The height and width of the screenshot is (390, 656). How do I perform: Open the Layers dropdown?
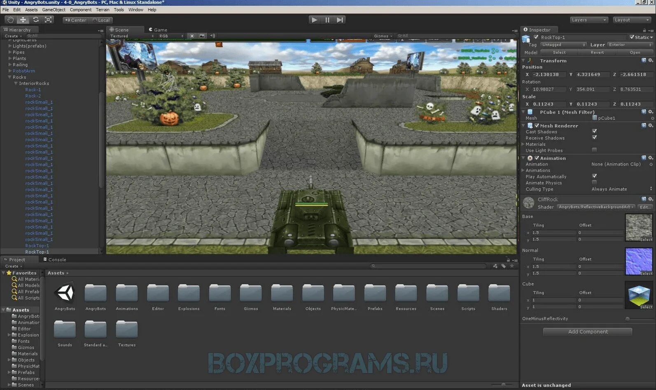point(589,20)
